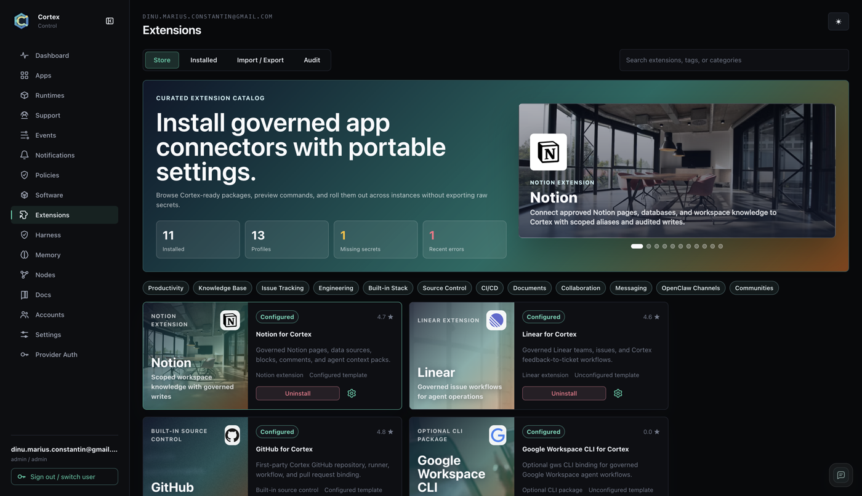Filter by Communities category
Screen dimensions: 862x496
tap(754, 288)
